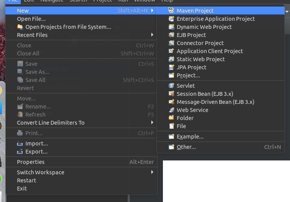Select Open Projects from File System...
The image size is (290, 202).
coord(81,27)
